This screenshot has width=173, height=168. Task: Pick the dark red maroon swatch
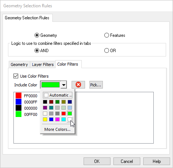click(x=51, y=102)
